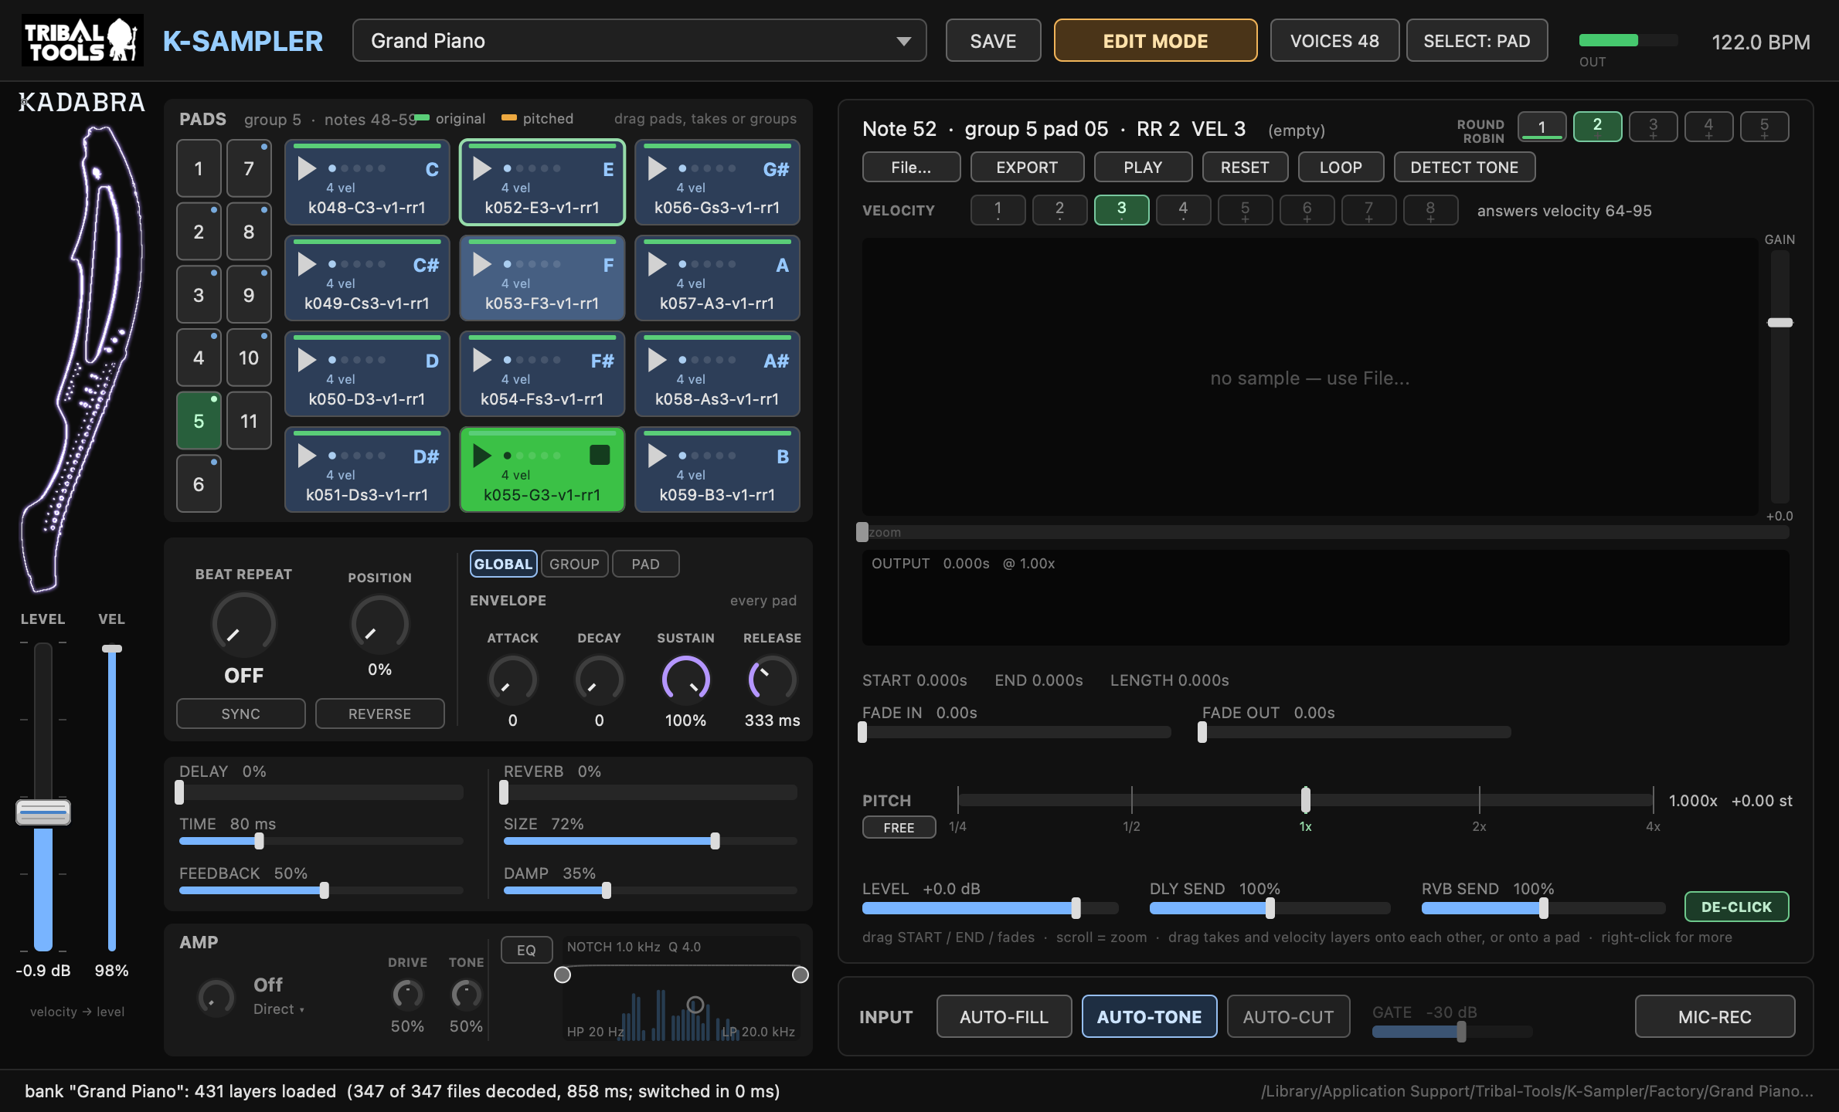This screenshot has width=1839, height=1112.
Task: Play the k049-Cs3-v1-rr1 pad preview
Action: click(307, 264)
